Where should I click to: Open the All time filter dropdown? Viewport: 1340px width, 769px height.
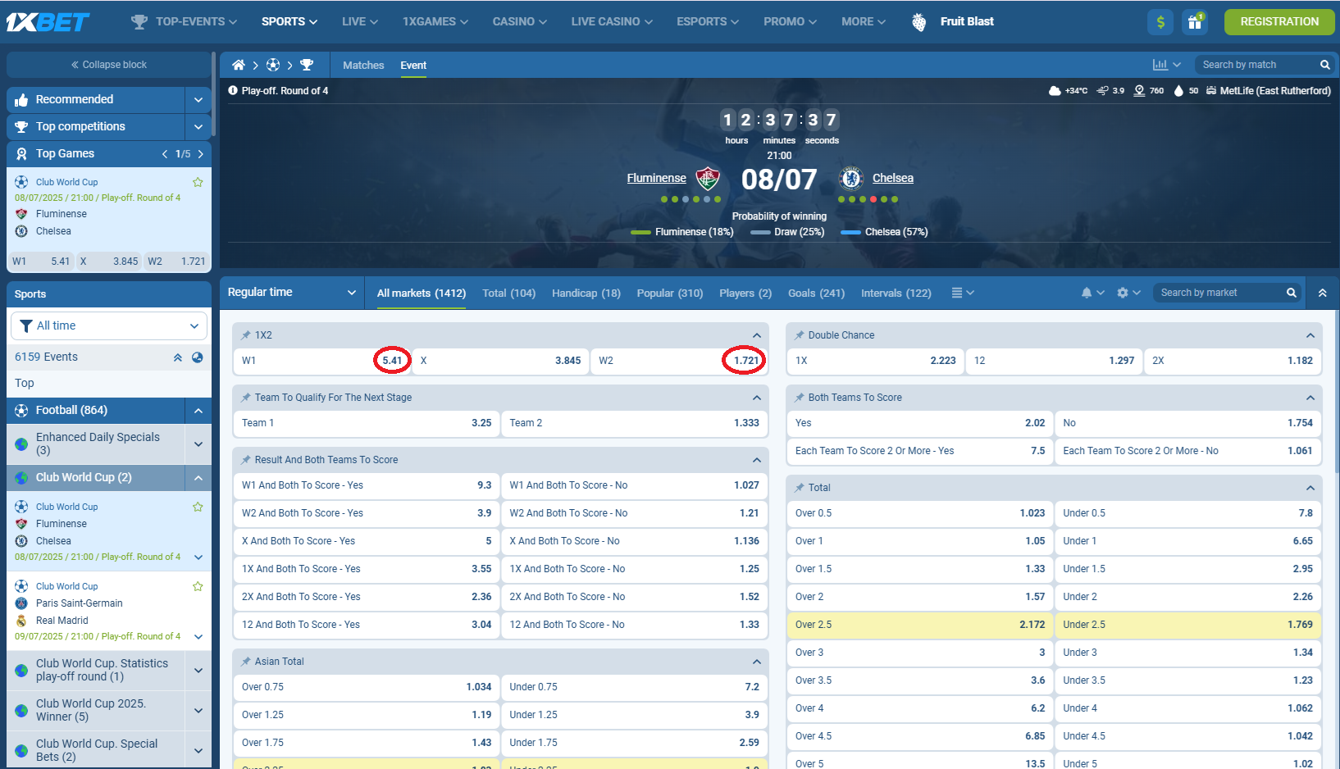pos(109,326)
